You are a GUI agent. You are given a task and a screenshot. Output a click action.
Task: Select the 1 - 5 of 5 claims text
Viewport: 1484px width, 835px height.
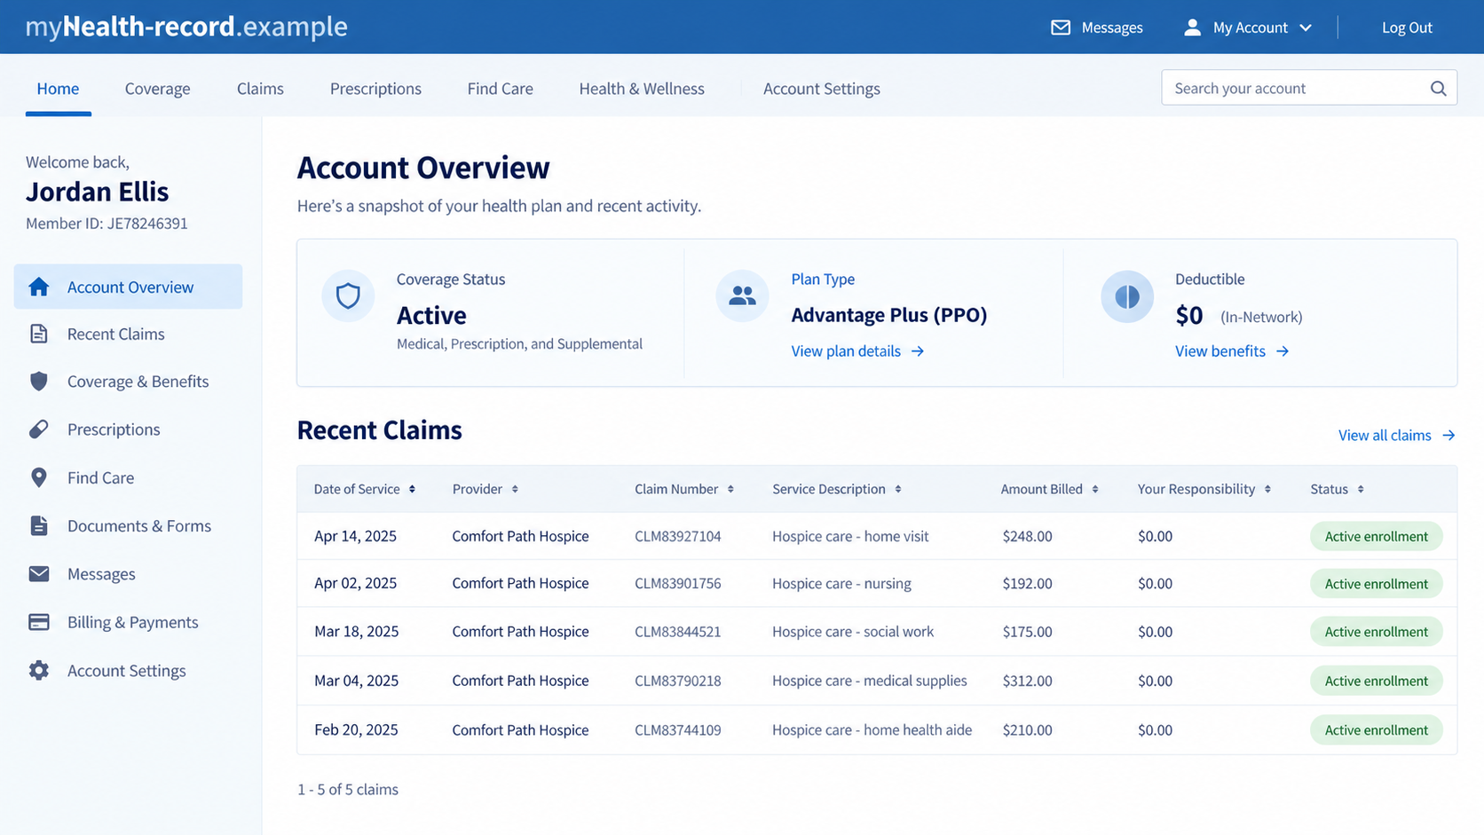click(x=348, y=790)
